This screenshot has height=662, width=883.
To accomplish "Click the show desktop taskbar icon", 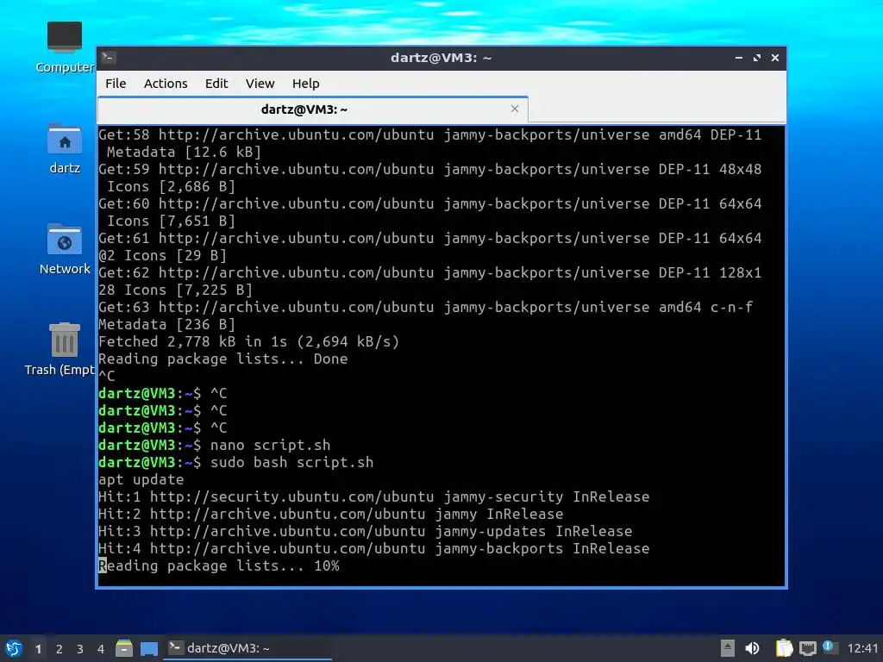I will (149, 648).
